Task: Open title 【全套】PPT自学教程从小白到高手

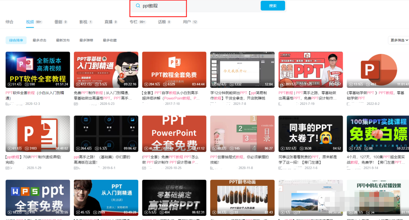Action: point(171,95)
